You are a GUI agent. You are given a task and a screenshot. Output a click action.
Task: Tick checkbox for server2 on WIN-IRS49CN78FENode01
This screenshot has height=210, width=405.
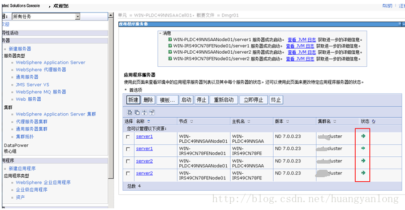point(128,173)
